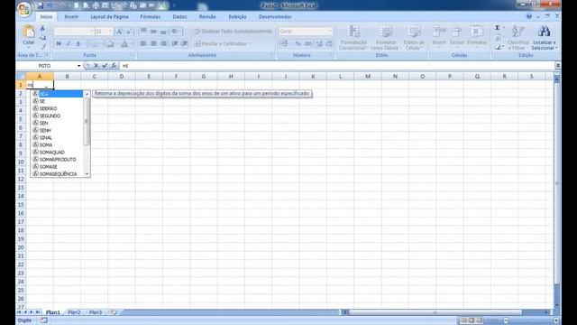Image resolution: width=577 pixels, height=325 pixels.
Task: Increase font size with larger A
Action: point(119,32)
